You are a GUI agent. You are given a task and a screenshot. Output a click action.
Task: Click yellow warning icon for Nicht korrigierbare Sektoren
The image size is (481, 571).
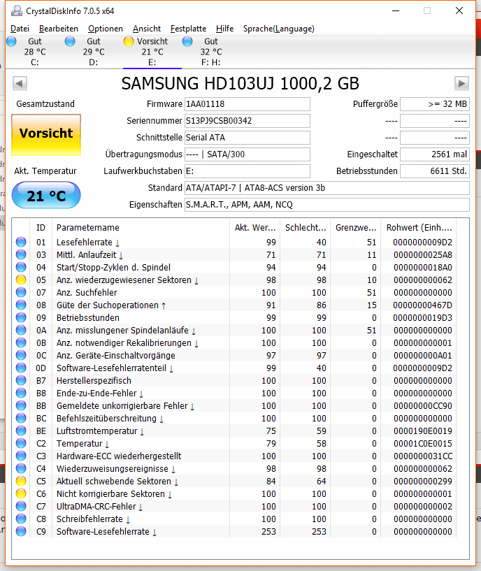[x=21, y=494]
